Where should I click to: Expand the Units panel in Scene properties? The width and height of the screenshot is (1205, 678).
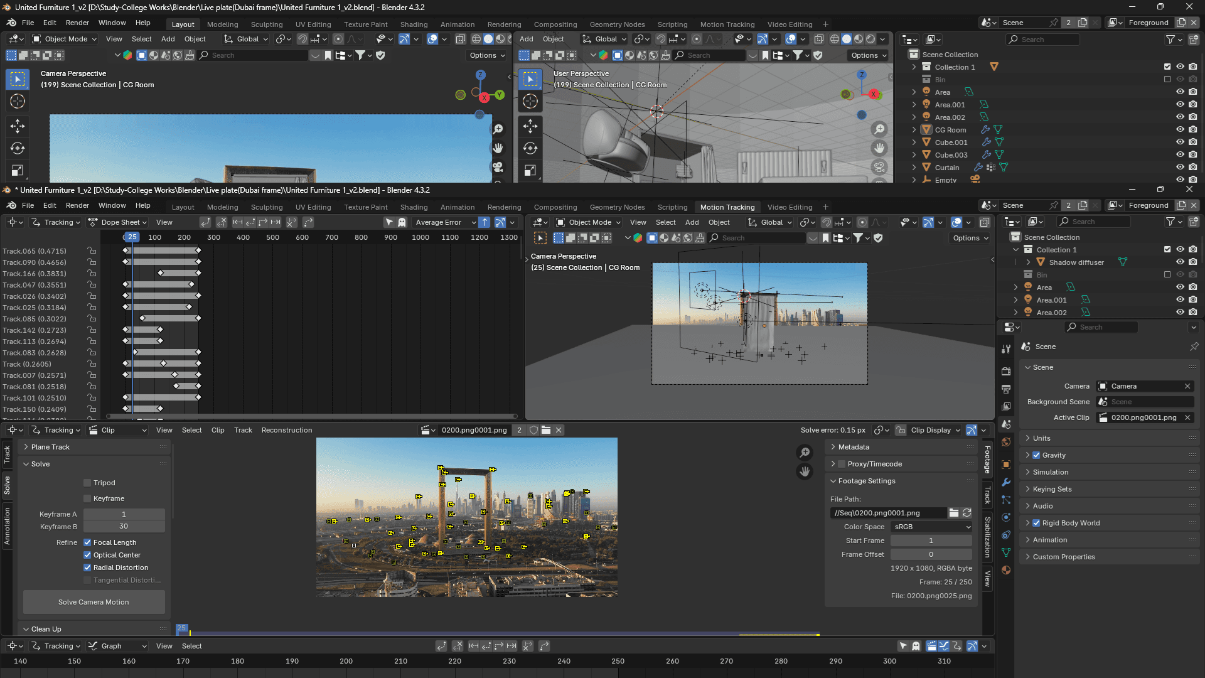click(x=1042, y=438)
